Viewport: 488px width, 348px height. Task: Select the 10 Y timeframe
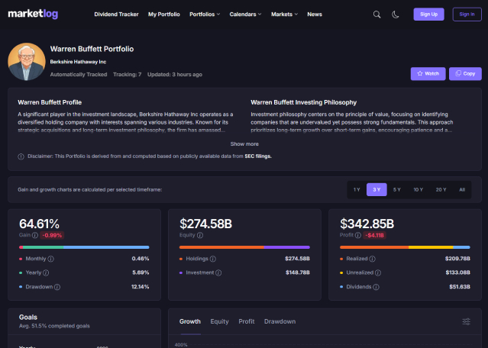[x=419, y=189]
